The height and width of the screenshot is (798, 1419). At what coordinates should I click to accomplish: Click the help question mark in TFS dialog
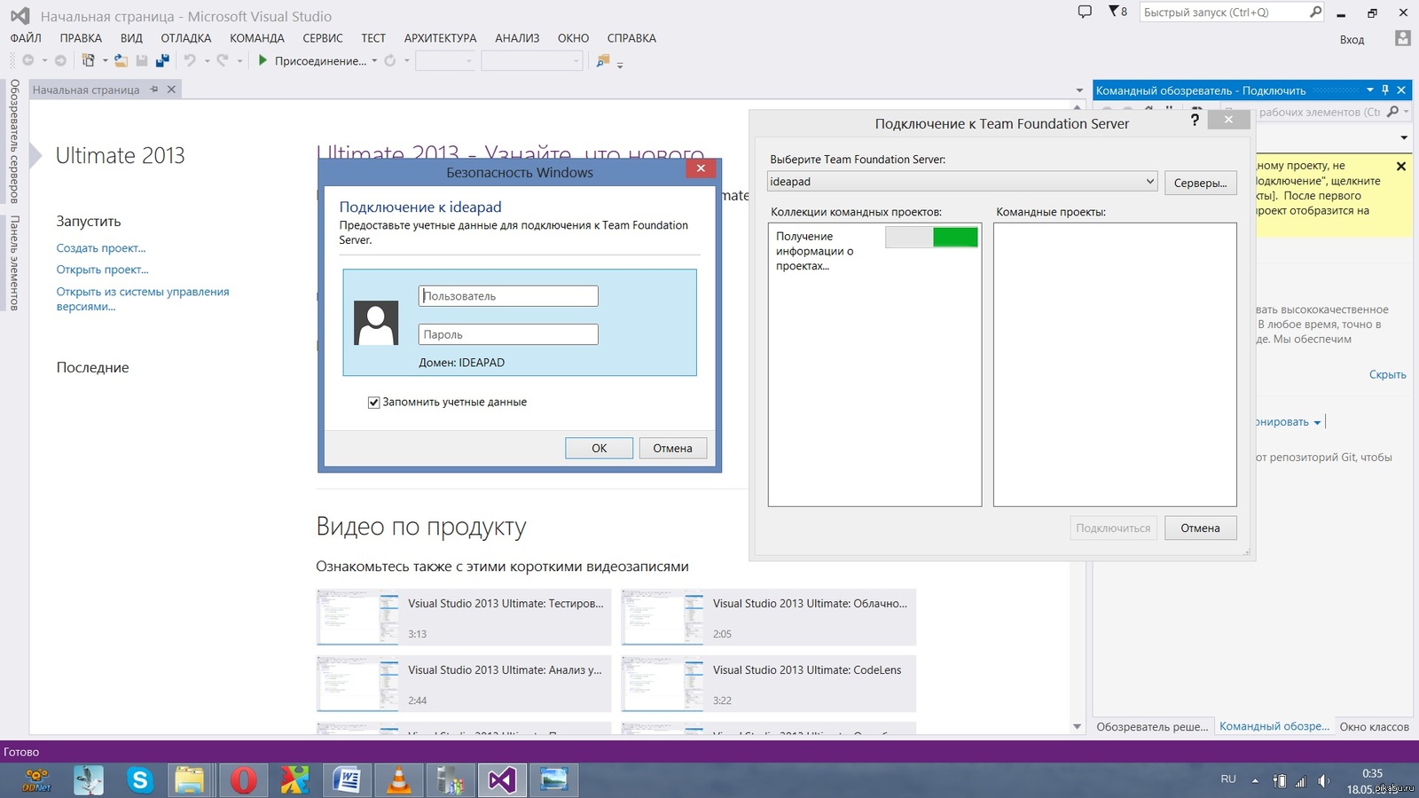[x=1195, y=120]
